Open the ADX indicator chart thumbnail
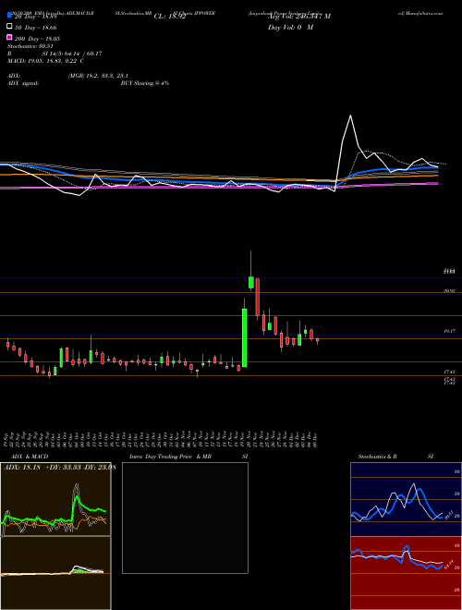This screenshot has height=610, width=462. click(x=55, y=499)
